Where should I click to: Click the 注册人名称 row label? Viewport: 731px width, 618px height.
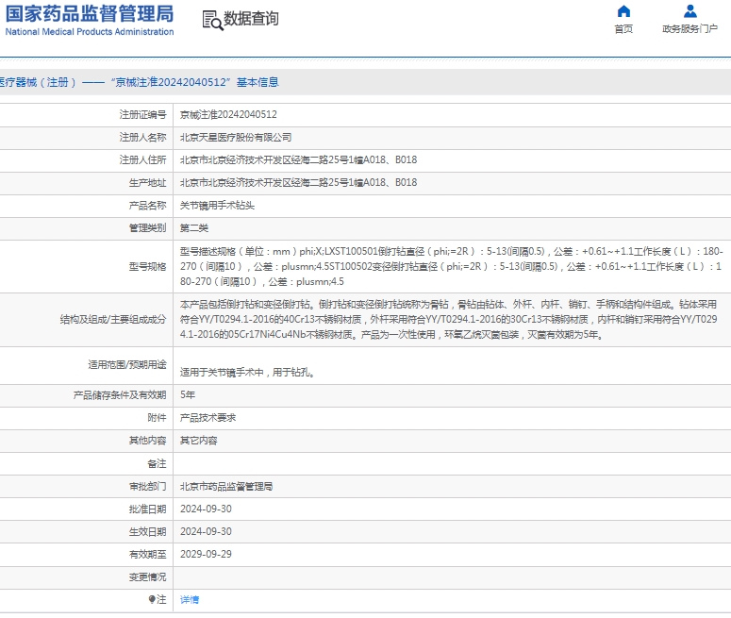(x=142, y=138)
